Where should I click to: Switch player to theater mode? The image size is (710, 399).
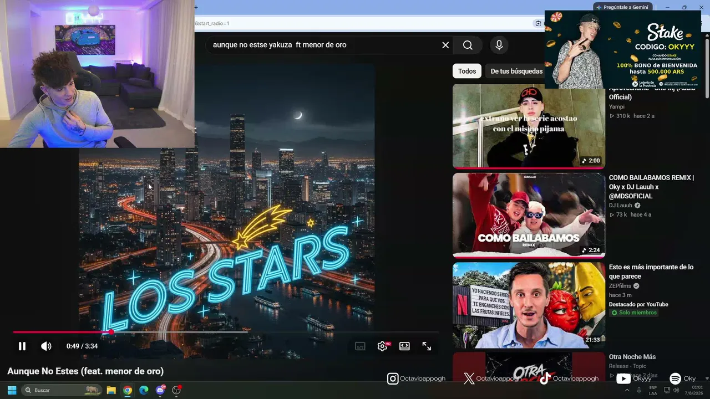click(x=404, y=346)
